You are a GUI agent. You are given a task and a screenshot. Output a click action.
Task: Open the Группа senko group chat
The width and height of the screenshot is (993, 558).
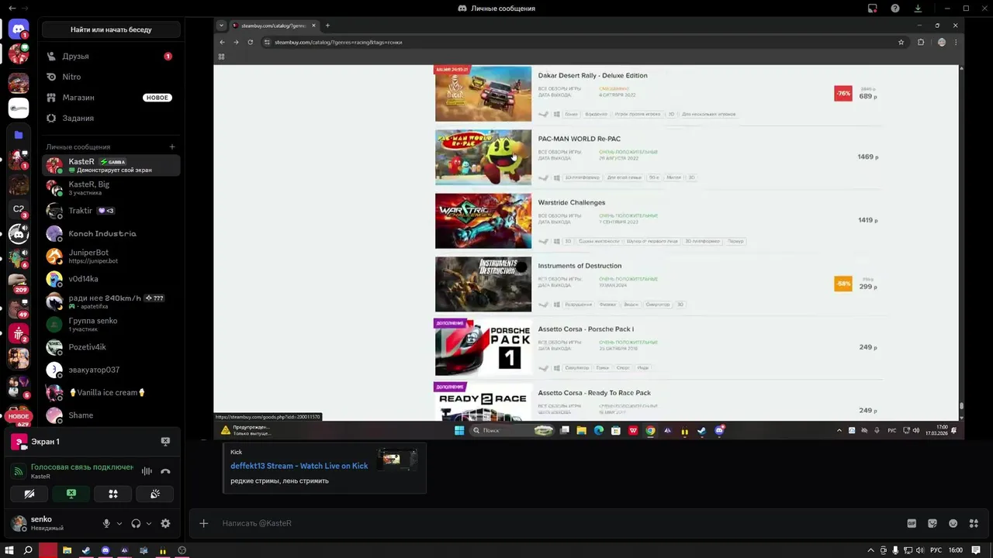110,324
